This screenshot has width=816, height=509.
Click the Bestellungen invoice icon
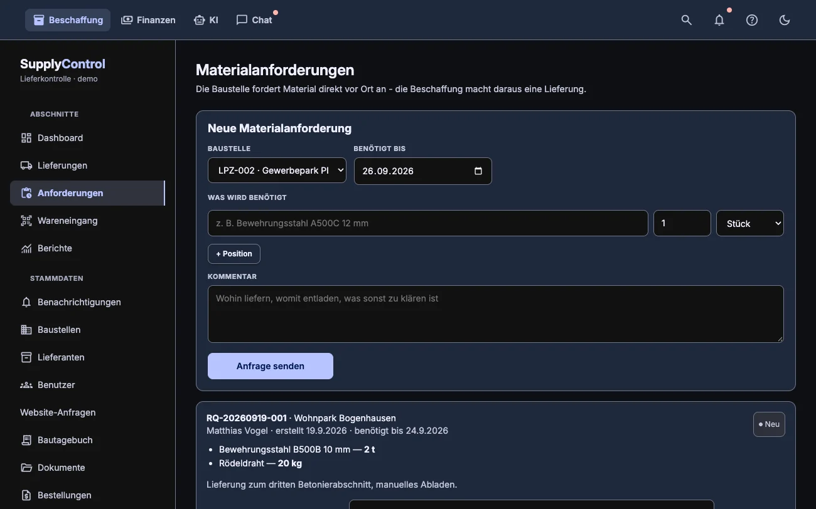[x=26, y=495]
